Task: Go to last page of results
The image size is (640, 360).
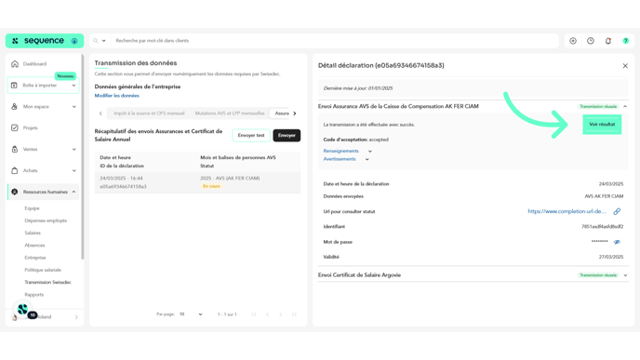Action: pyautogui.click(x=294, y=314)
